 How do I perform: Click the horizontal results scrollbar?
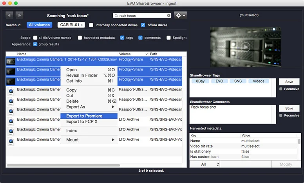tap(63, 165)
